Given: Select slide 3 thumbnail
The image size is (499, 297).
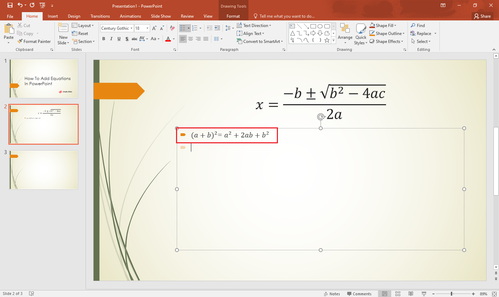Looking at the screenshot, I should click(44, 170).
